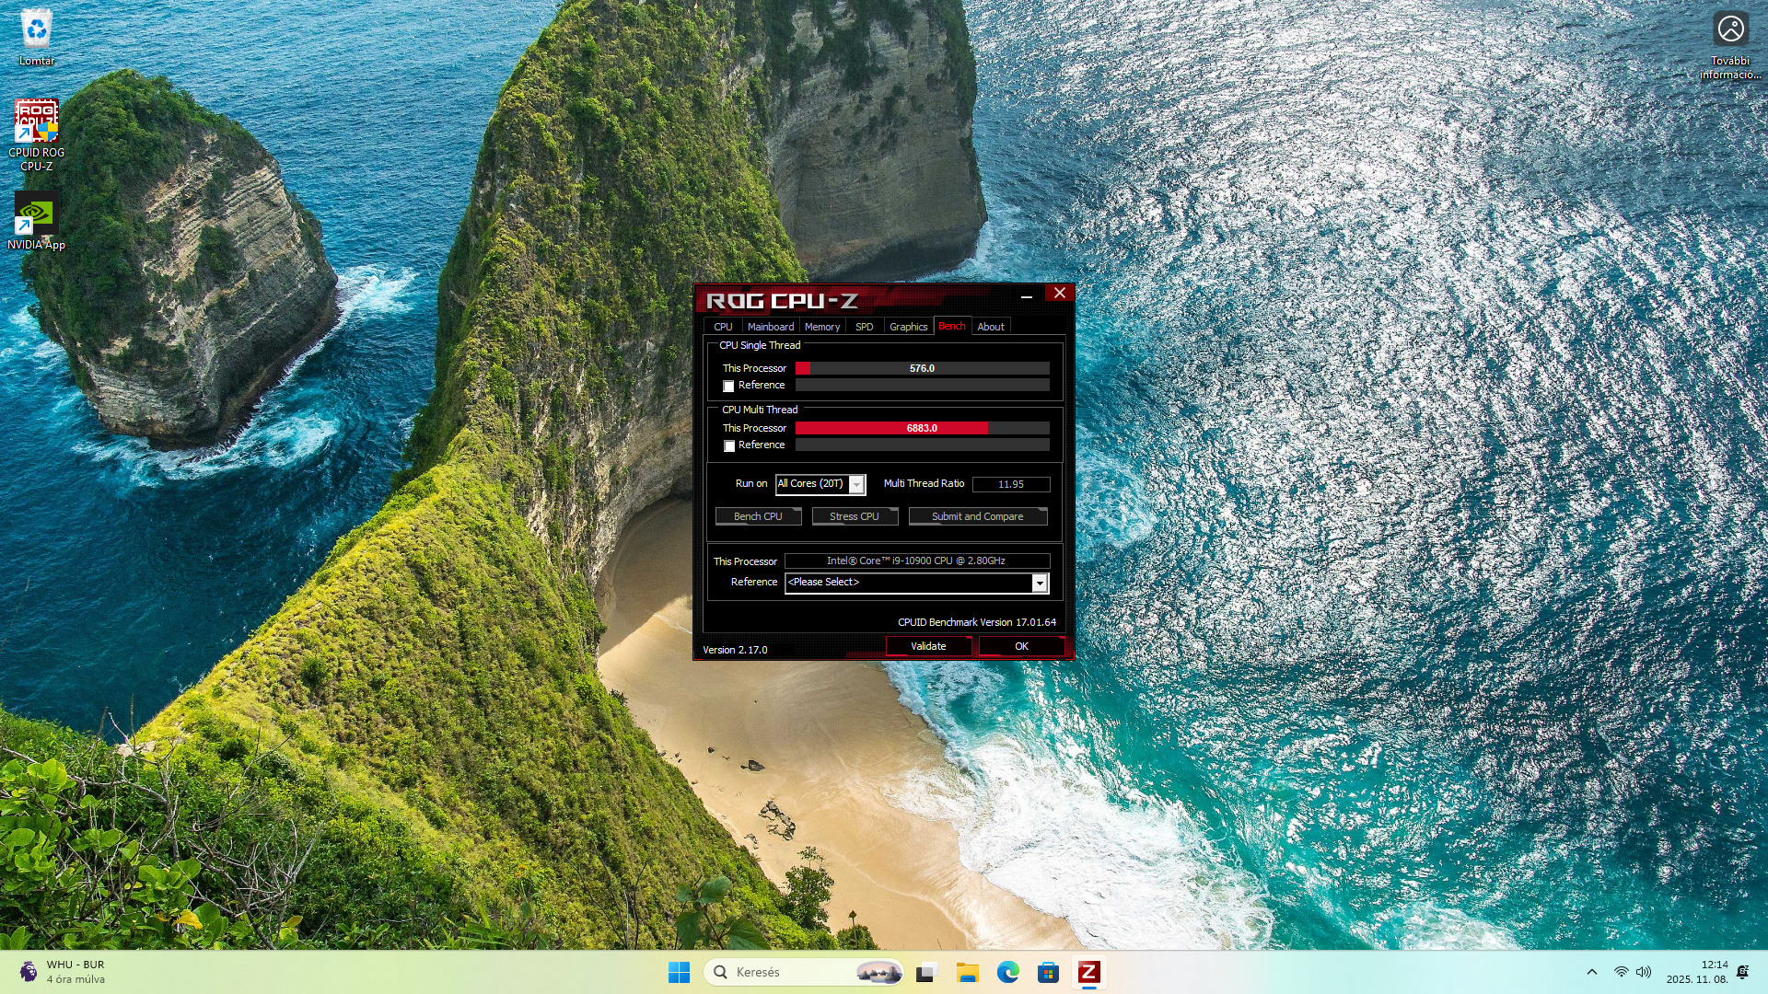Click the Bench CPU button

(x=758, y=516)
